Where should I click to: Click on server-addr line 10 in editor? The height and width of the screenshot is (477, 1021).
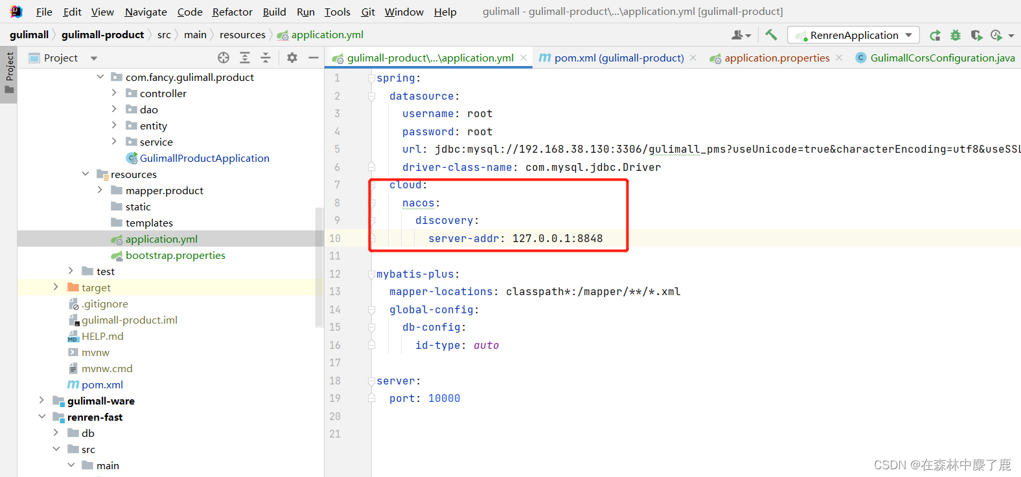[x=515, y=238]
